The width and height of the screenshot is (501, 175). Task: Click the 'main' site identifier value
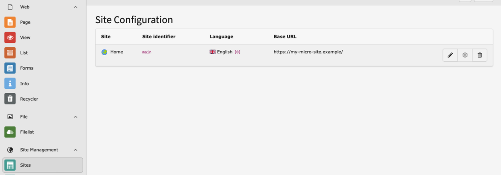click(x=147, y=52)
